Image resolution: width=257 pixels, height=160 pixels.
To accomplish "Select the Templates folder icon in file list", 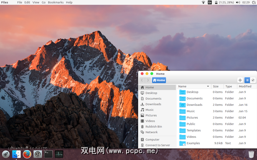I will click(x=183, y=131).
